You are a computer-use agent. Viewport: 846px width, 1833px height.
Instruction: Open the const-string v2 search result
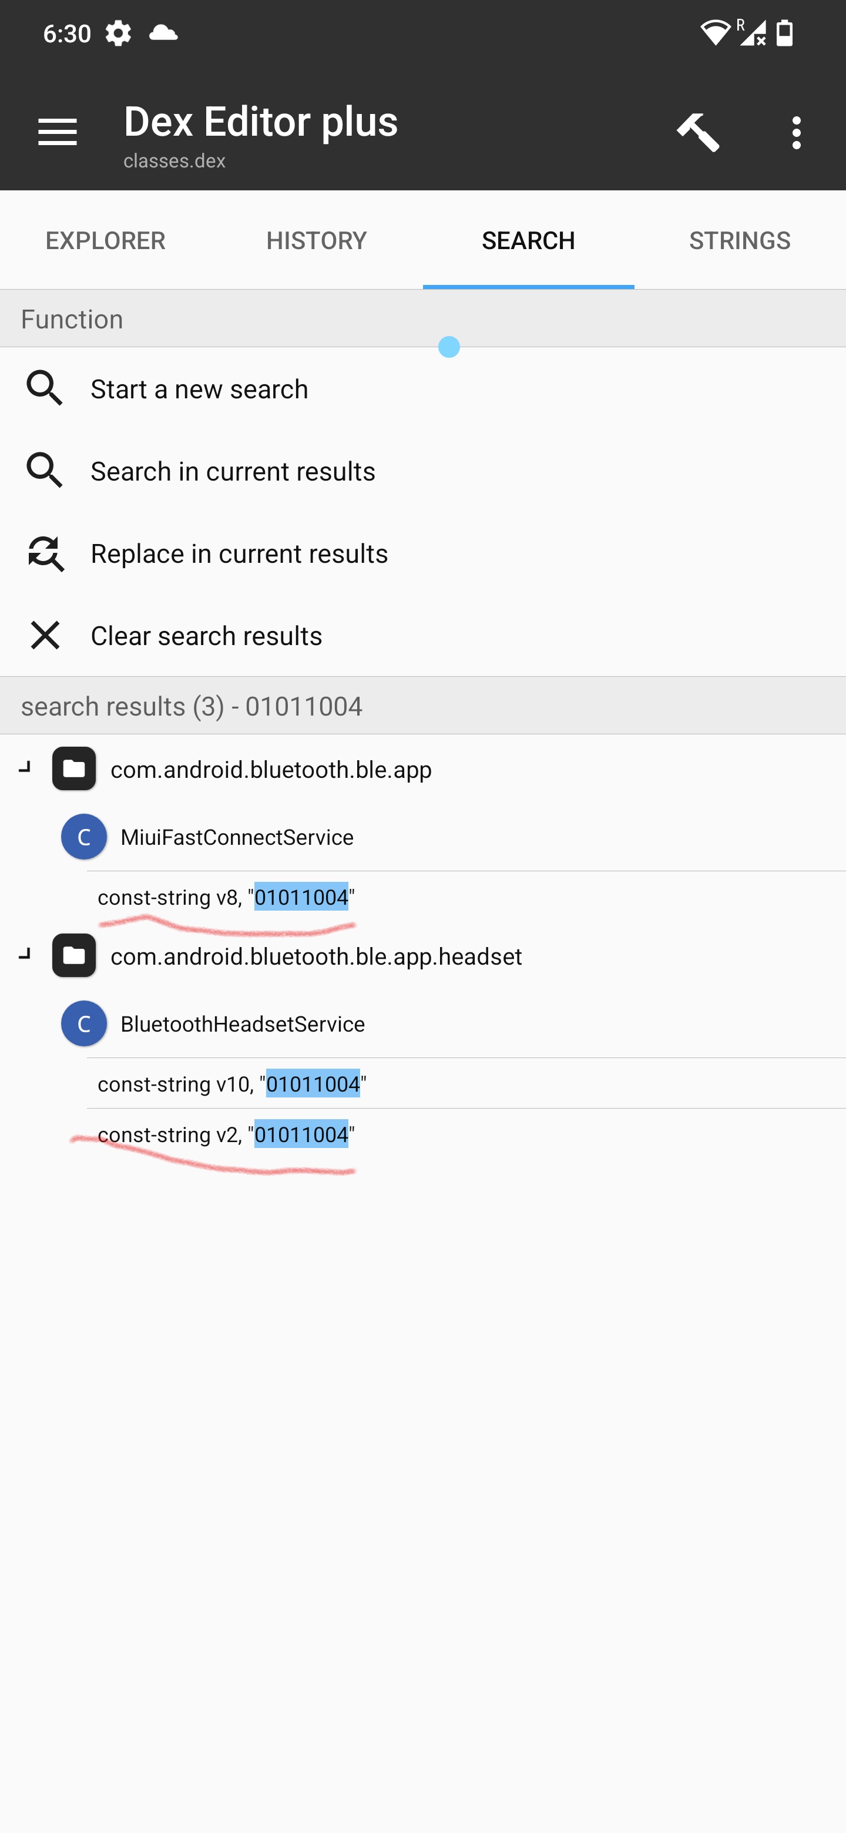[466, 1133]
